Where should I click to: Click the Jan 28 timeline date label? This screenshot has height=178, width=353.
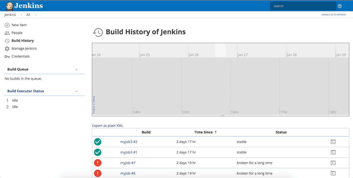pyautogui.click(x=292, y=55)
